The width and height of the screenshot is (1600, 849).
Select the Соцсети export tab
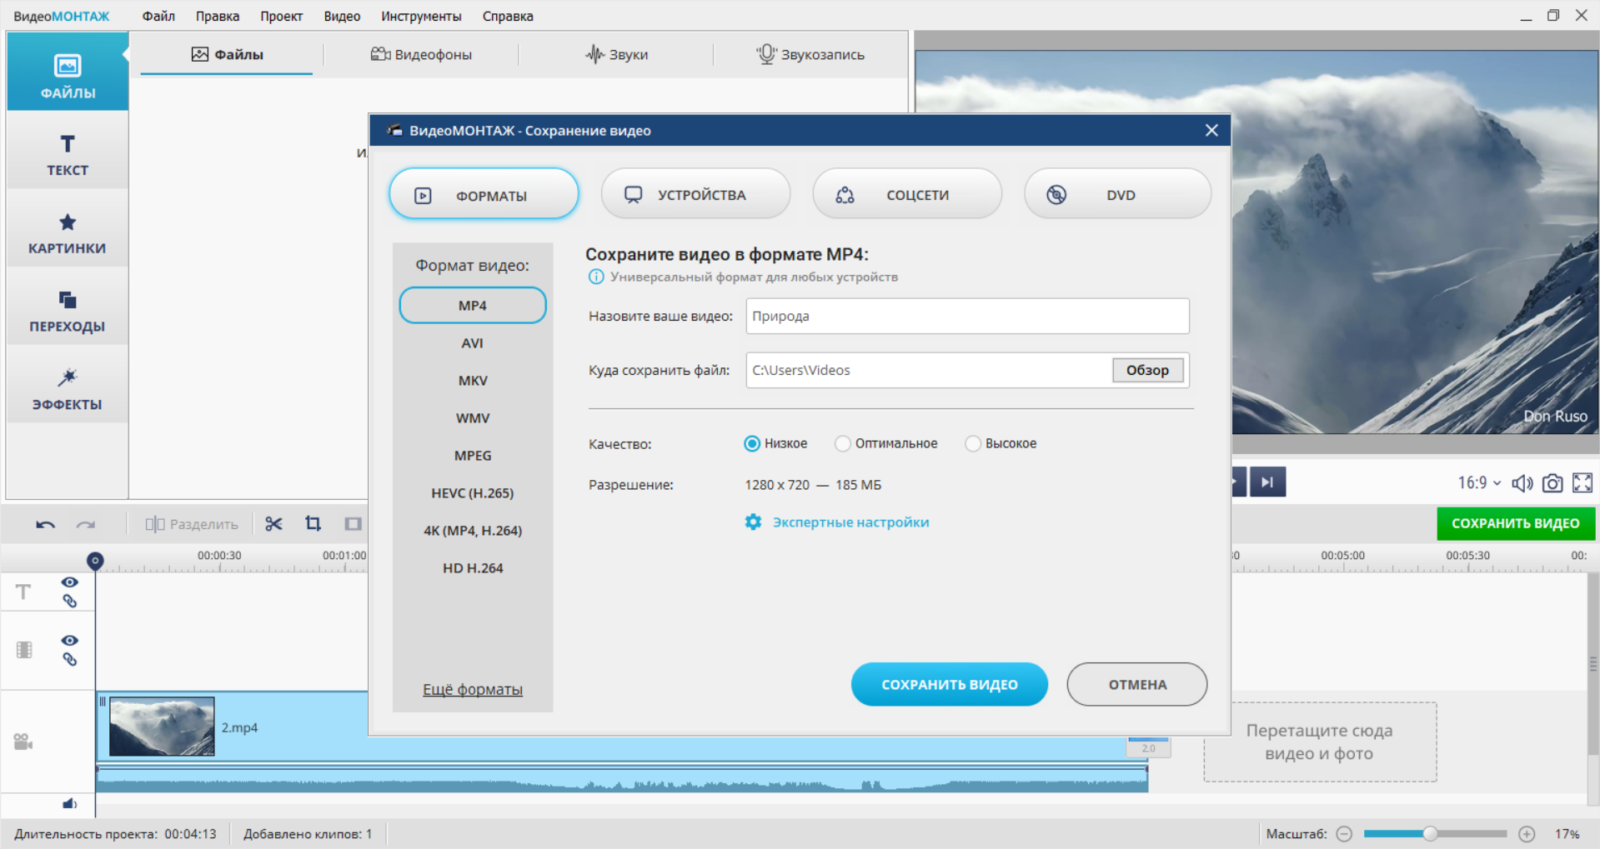coord(907,195)
